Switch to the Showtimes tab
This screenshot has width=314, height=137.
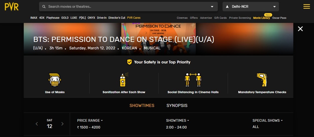tap(142, 105)
